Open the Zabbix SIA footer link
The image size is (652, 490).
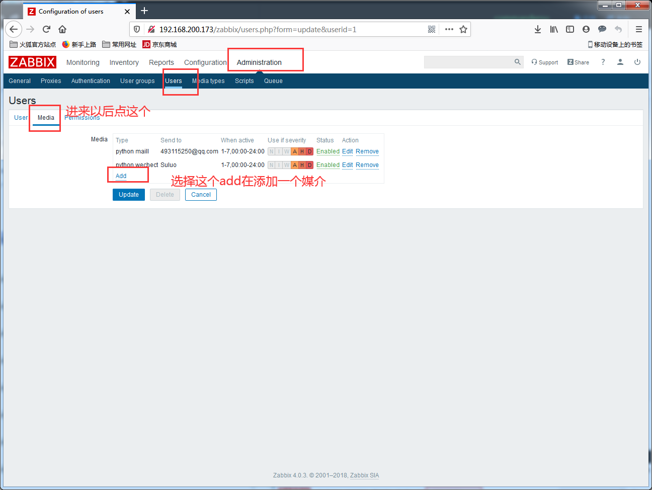[x=365, y=475]
